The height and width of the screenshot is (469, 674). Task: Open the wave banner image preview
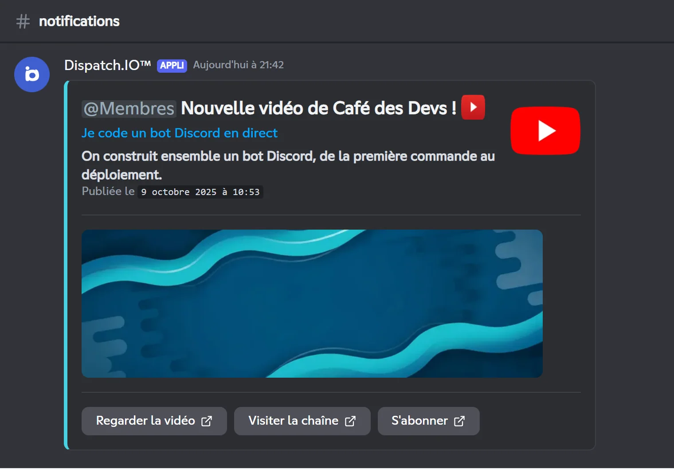312,304
